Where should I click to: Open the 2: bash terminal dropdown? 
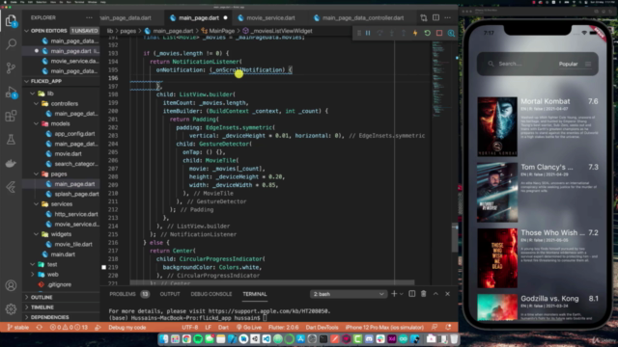click(349, 294)
